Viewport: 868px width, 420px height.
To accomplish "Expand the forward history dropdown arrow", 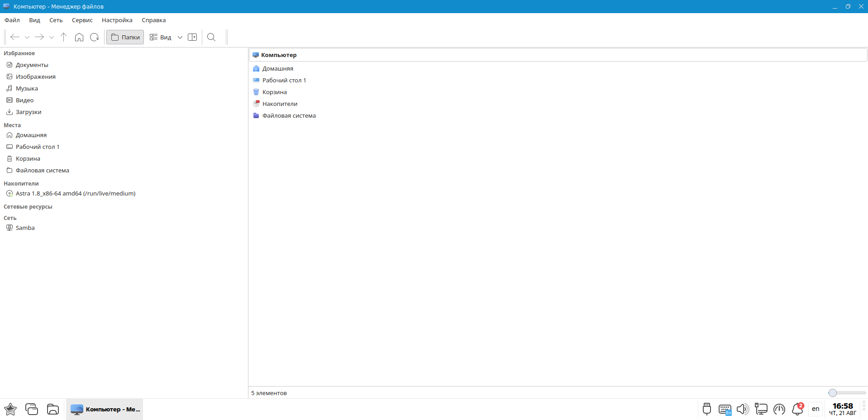I will click(52, 38).
